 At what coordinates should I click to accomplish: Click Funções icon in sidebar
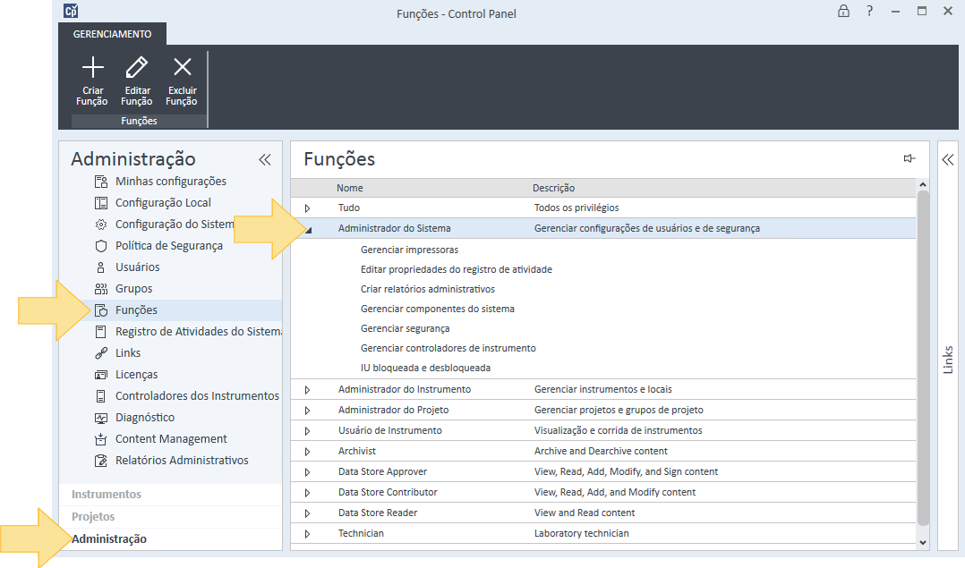pos(101,310)
